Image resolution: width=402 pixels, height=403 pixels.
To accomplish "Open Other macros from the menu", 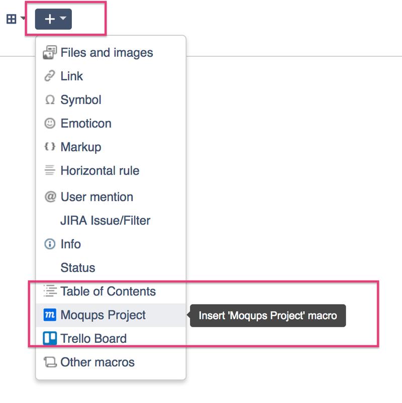I will (x=97, y=362).
